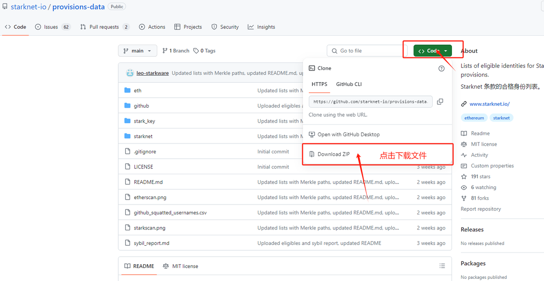Click the README.md file icon

[x=127, y=182]
